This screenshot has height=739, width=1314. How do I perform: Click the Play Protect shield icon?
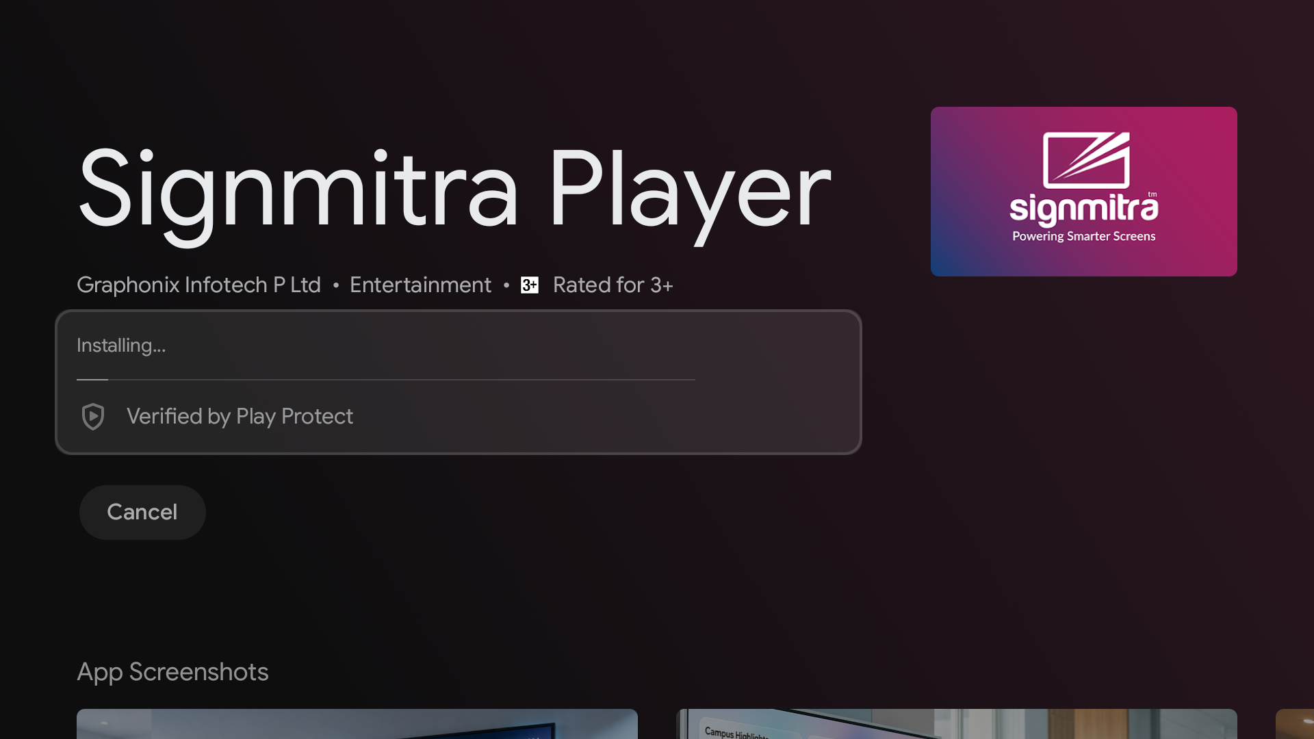pyautogui.click(x=93, y=416)
